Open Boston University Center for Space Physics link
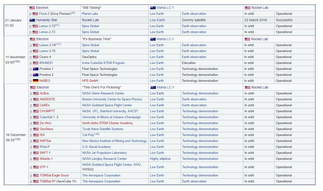The width and height of the screenshot is (323, 191). pyautogui.click(x=112, y=100)
